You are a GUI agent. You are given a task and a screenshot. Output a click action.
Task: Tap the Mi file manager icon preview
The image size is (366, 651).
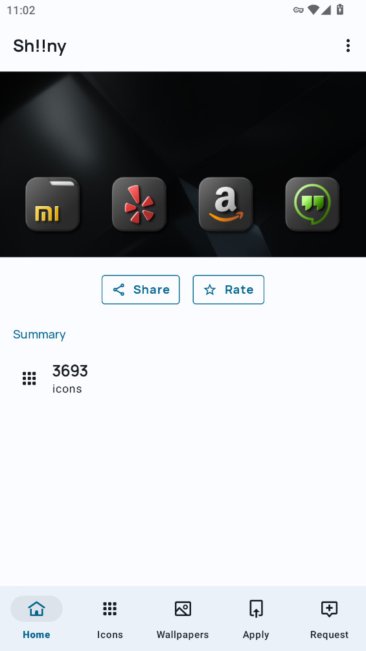(52, 204)
